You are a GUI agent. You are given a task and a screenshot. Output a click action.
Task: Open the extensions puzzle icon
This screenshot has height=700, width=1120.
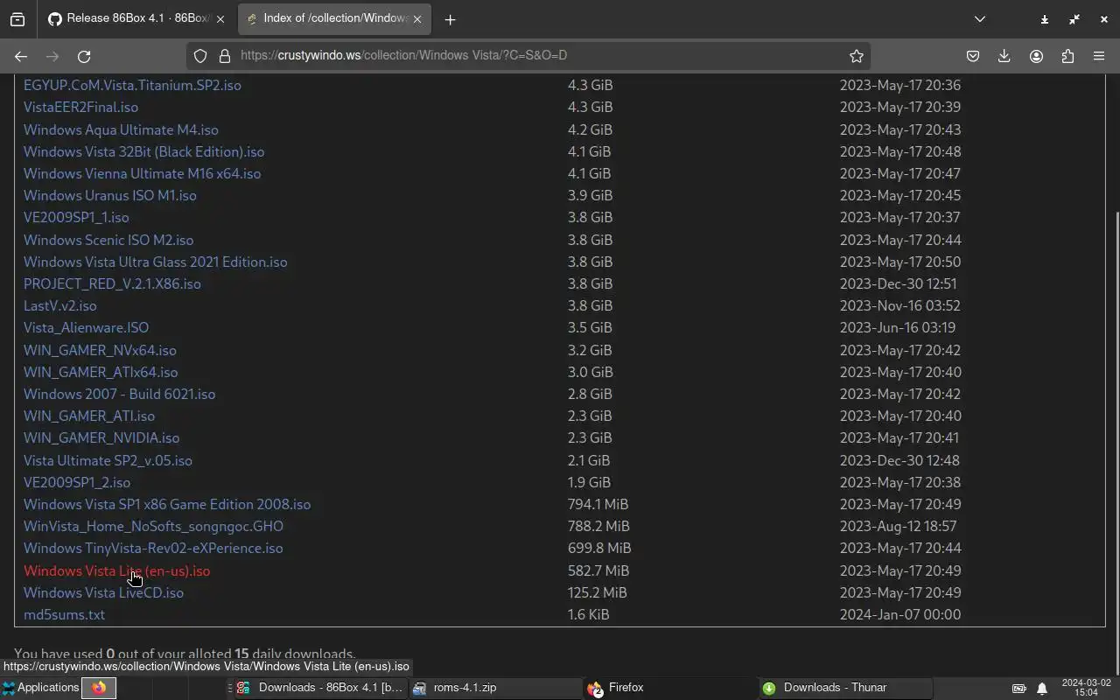click(x=1067, y=56)
